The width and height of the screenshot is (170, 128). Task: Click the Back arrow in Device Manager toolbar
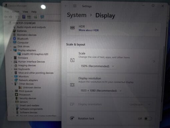click(x=6, y=17)
